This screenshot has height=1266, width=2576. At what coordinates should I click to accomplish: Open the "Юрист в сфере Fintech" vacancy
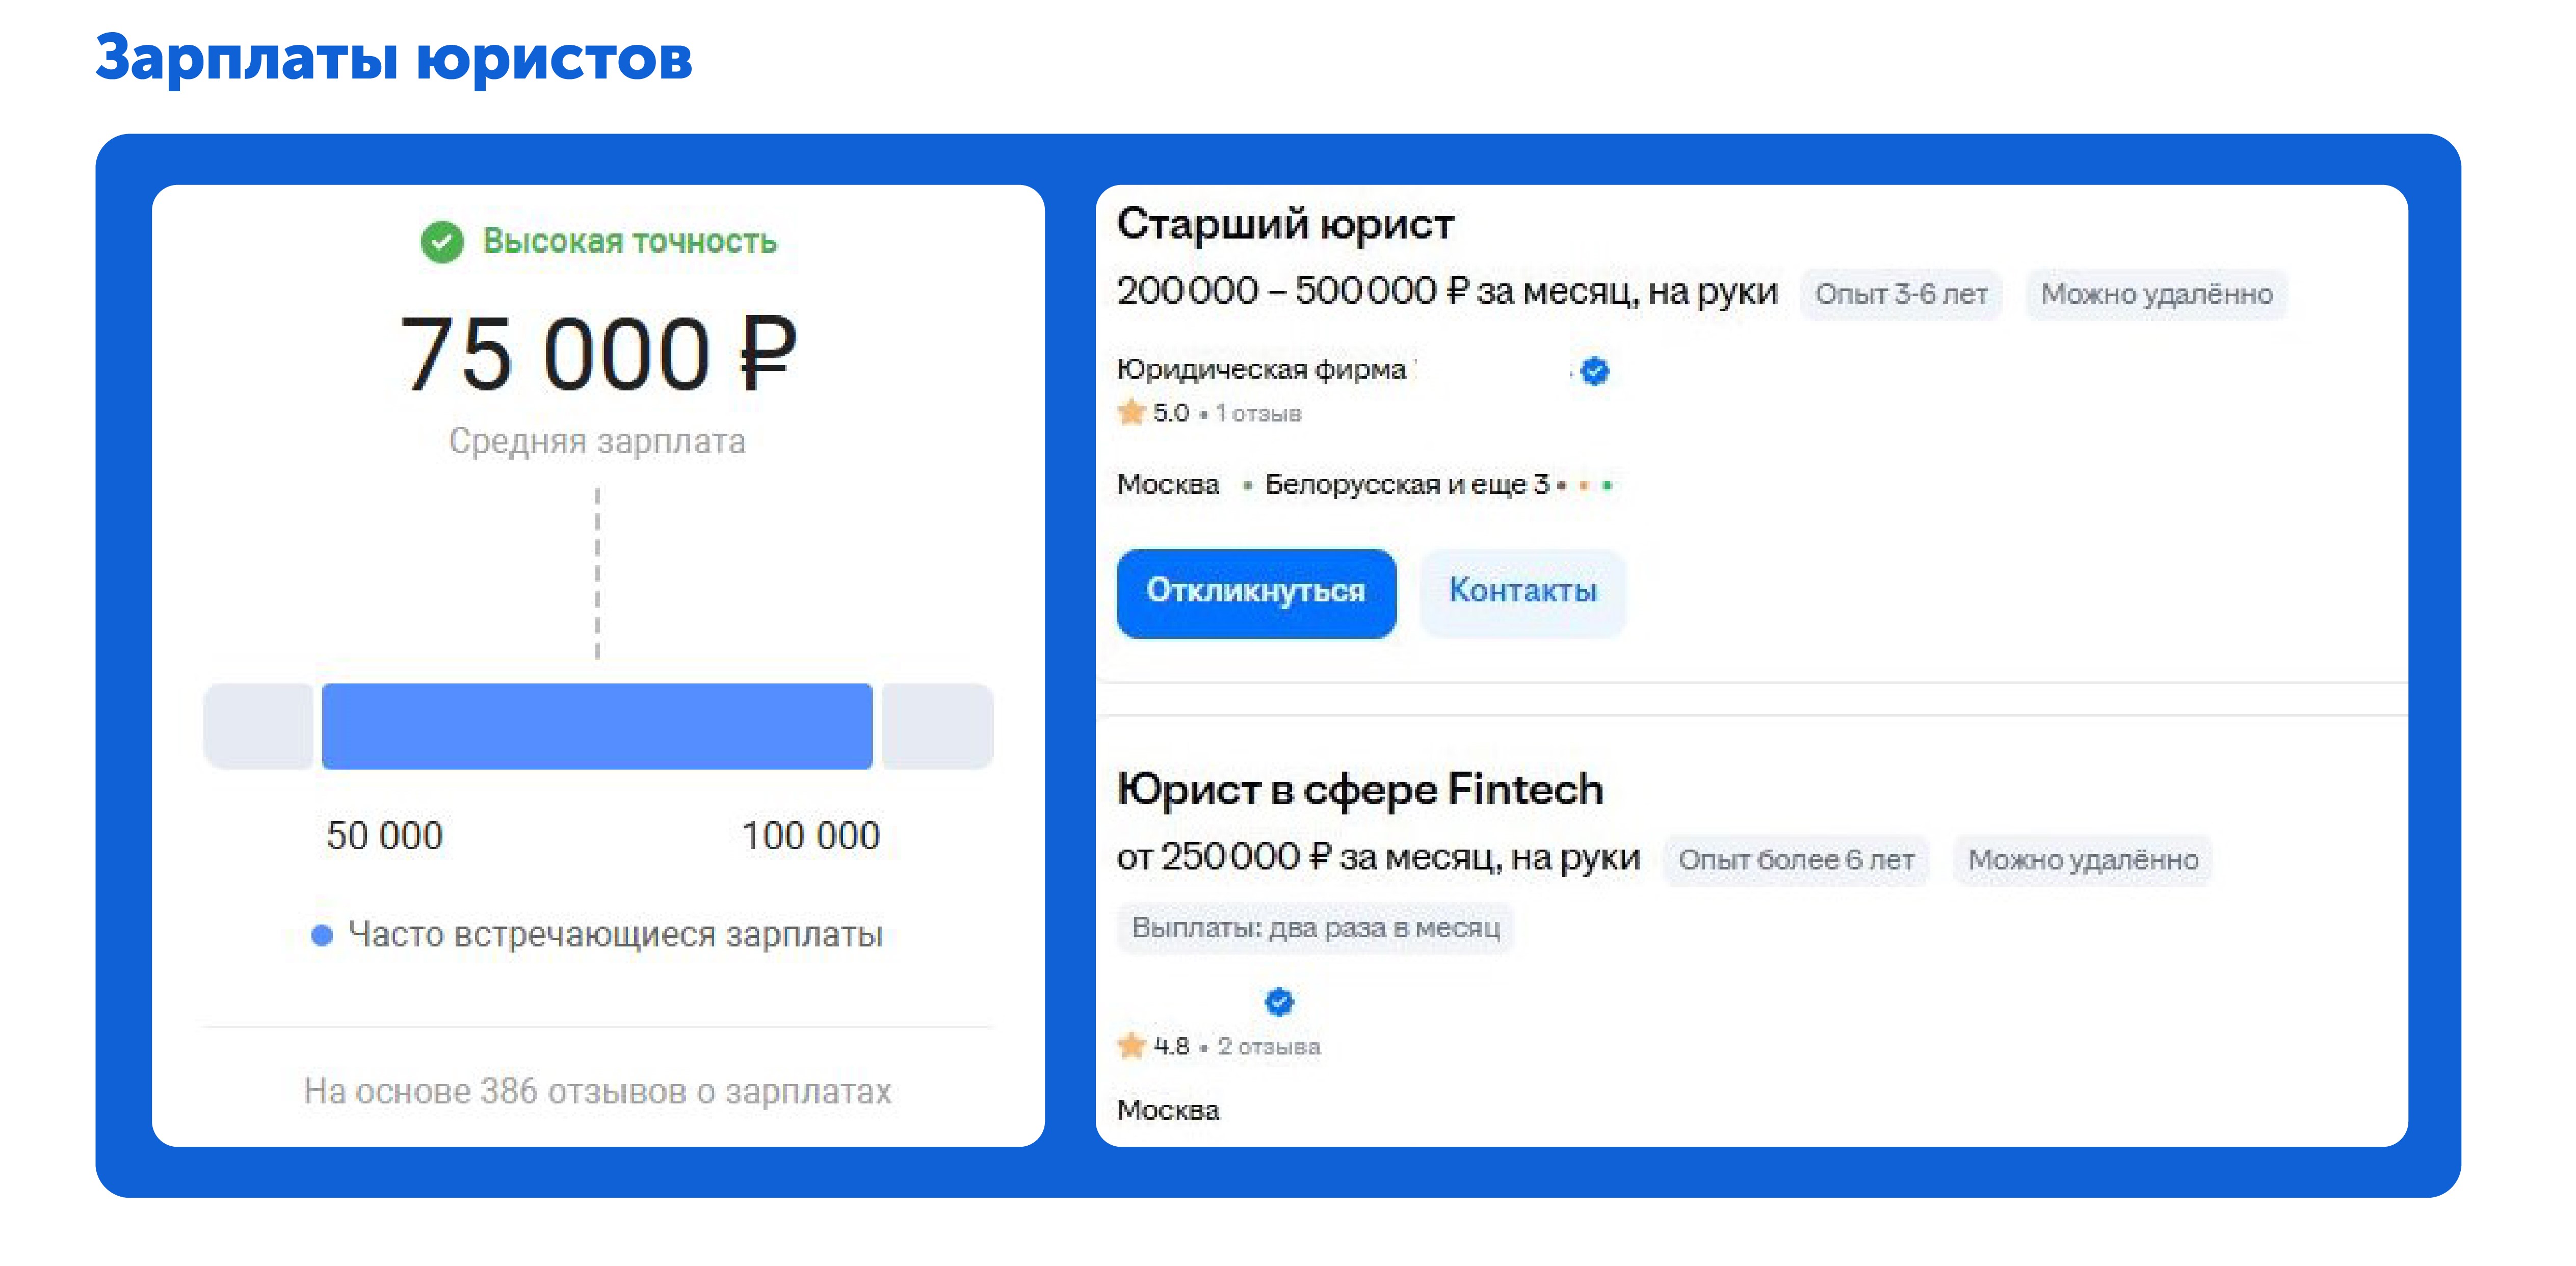pyautogui.click(x=1362, y=789)
